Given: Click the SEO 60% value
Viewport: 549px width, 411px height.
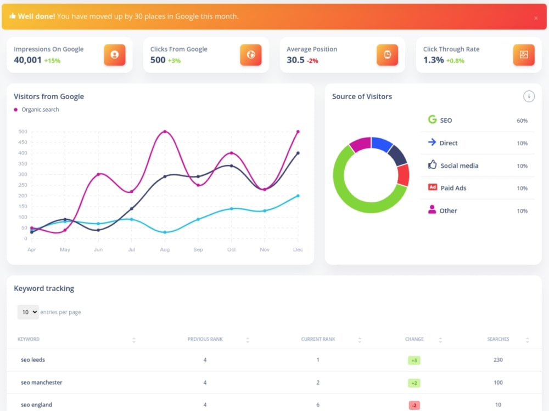Looking at the screenshot, I should coord(522,121).
